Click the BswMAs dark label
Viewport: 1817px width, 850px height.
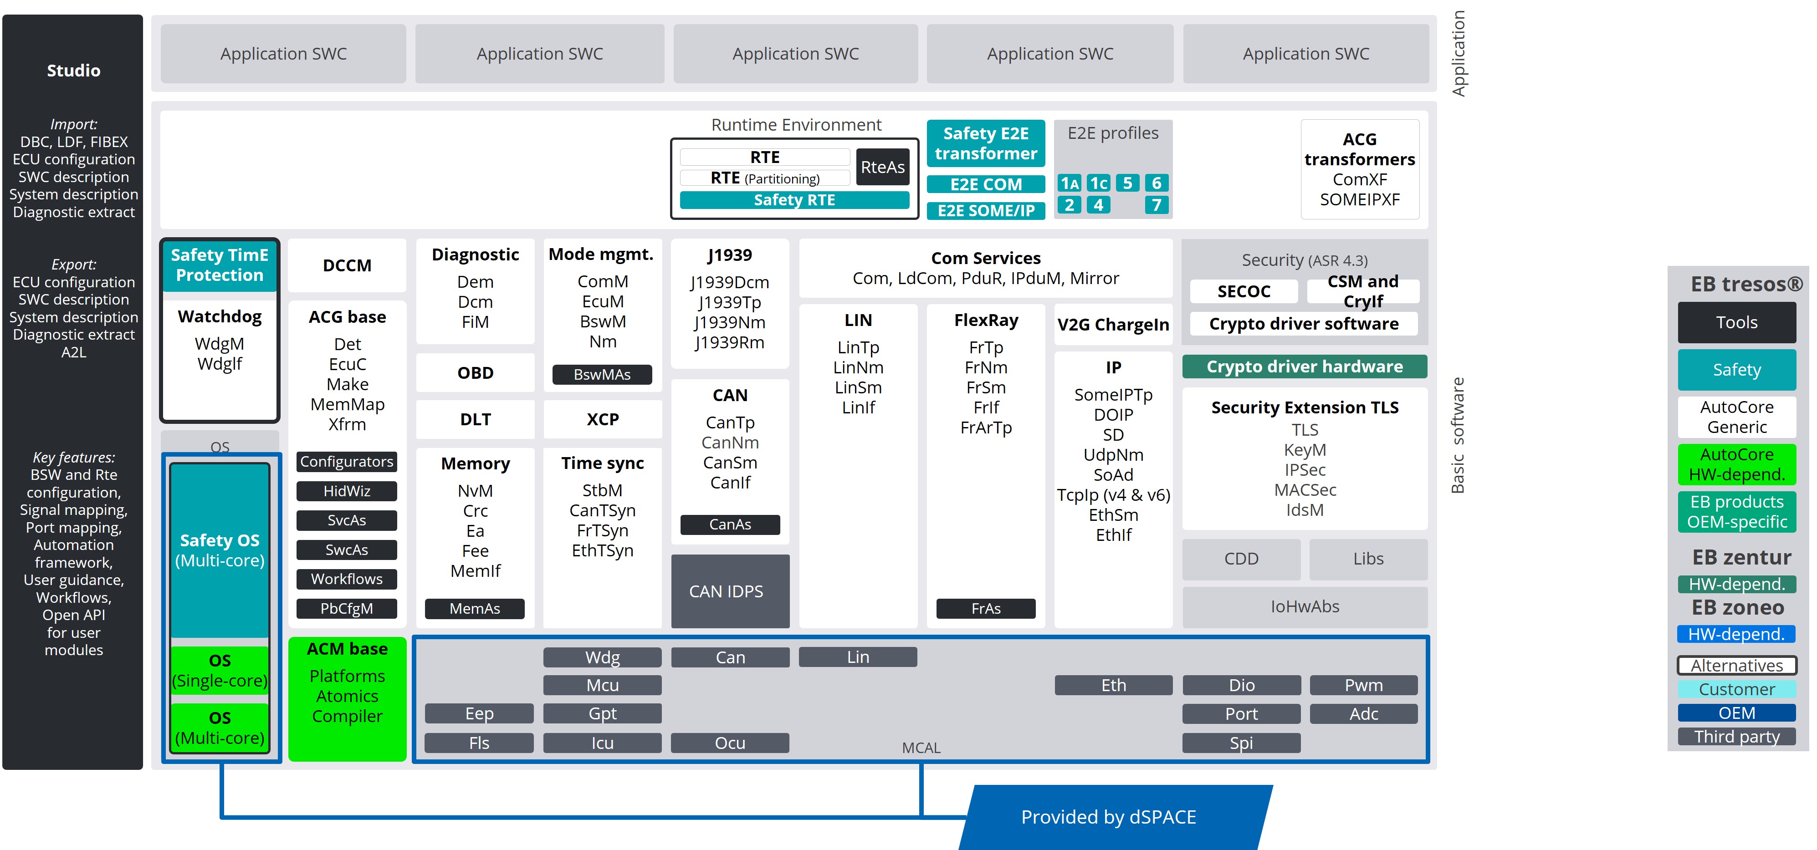602,374
